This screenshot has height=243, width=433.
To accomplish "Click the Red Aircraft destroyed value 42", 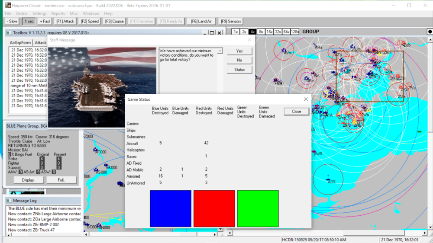I will [x=206, y=143].
